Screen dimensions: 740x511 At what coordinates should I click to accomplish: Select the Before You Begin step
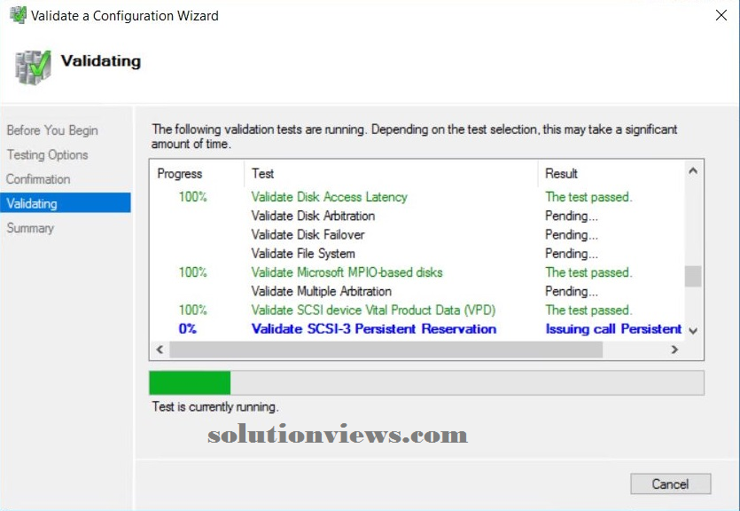[52, 130]
